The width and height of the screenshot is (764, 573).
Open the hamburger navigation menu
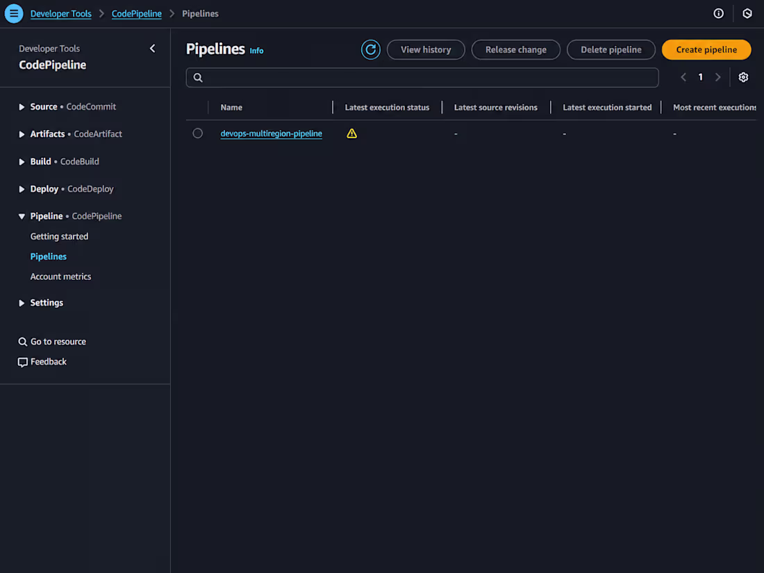pyautogui.click(x=14, y=13)
